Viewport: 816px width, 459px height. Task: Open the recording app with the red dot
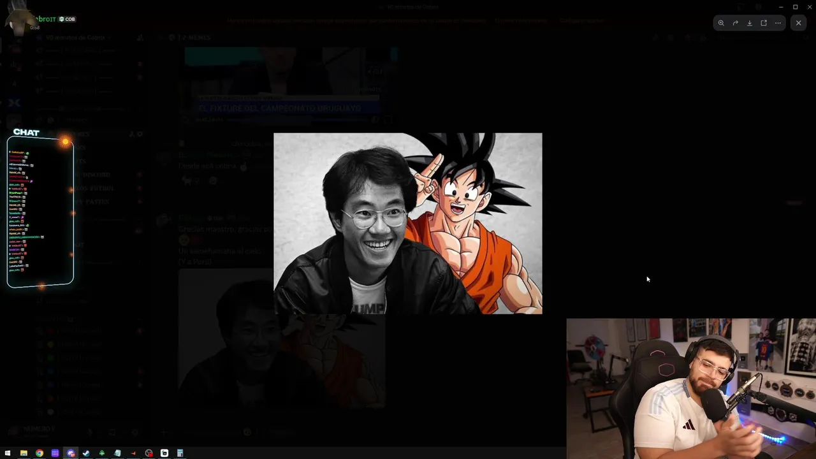(149, 453)
